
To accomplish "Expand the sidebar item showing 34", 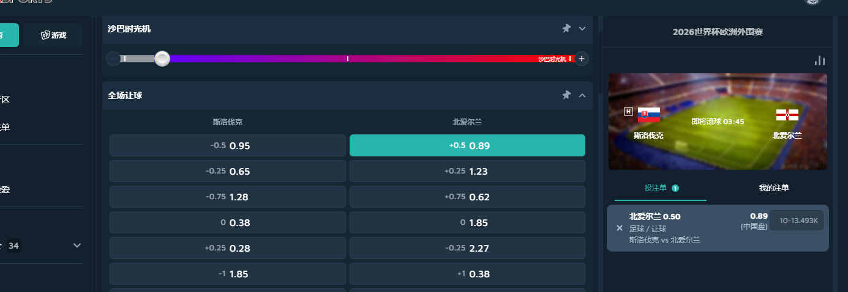I will point(77,246).
